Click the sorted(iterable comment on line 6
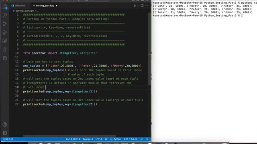This screenshot has width=257, height=144. (x=65, y=36)
